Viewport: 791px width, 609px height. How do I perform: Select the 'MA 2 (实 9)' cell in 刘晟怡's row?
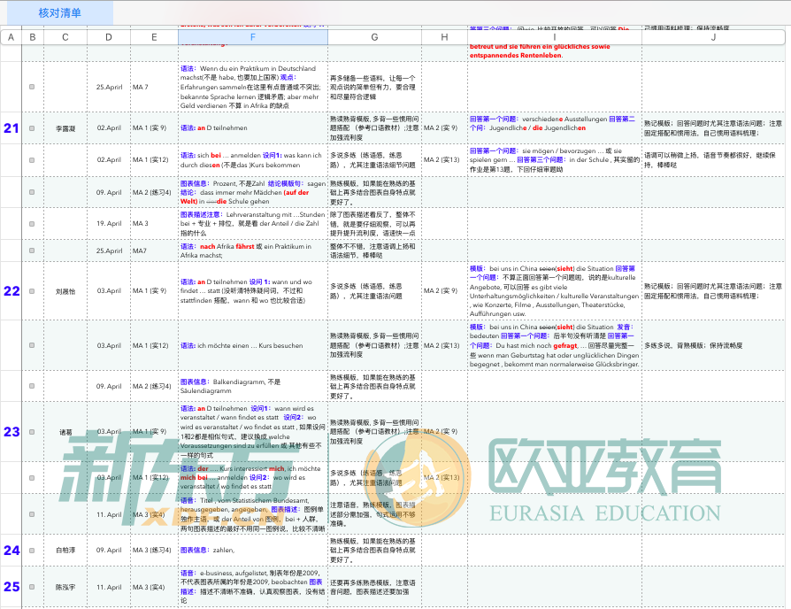pyautogui.click(x=444, y=291)
